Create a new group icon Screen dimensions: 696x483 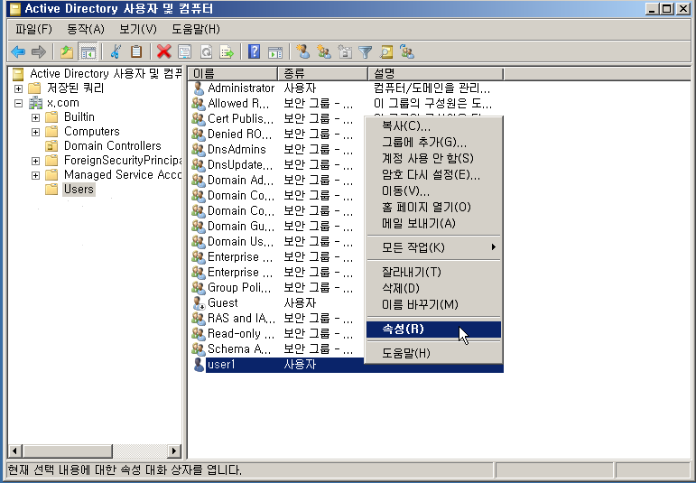tap(324, 52)
